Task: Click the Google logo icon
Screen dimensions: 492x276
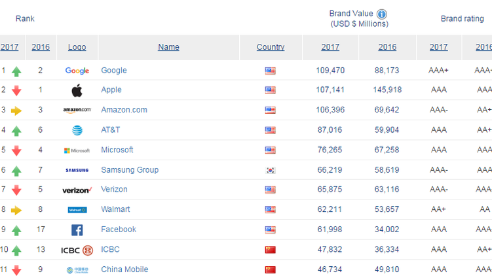Action: [77, 71]
